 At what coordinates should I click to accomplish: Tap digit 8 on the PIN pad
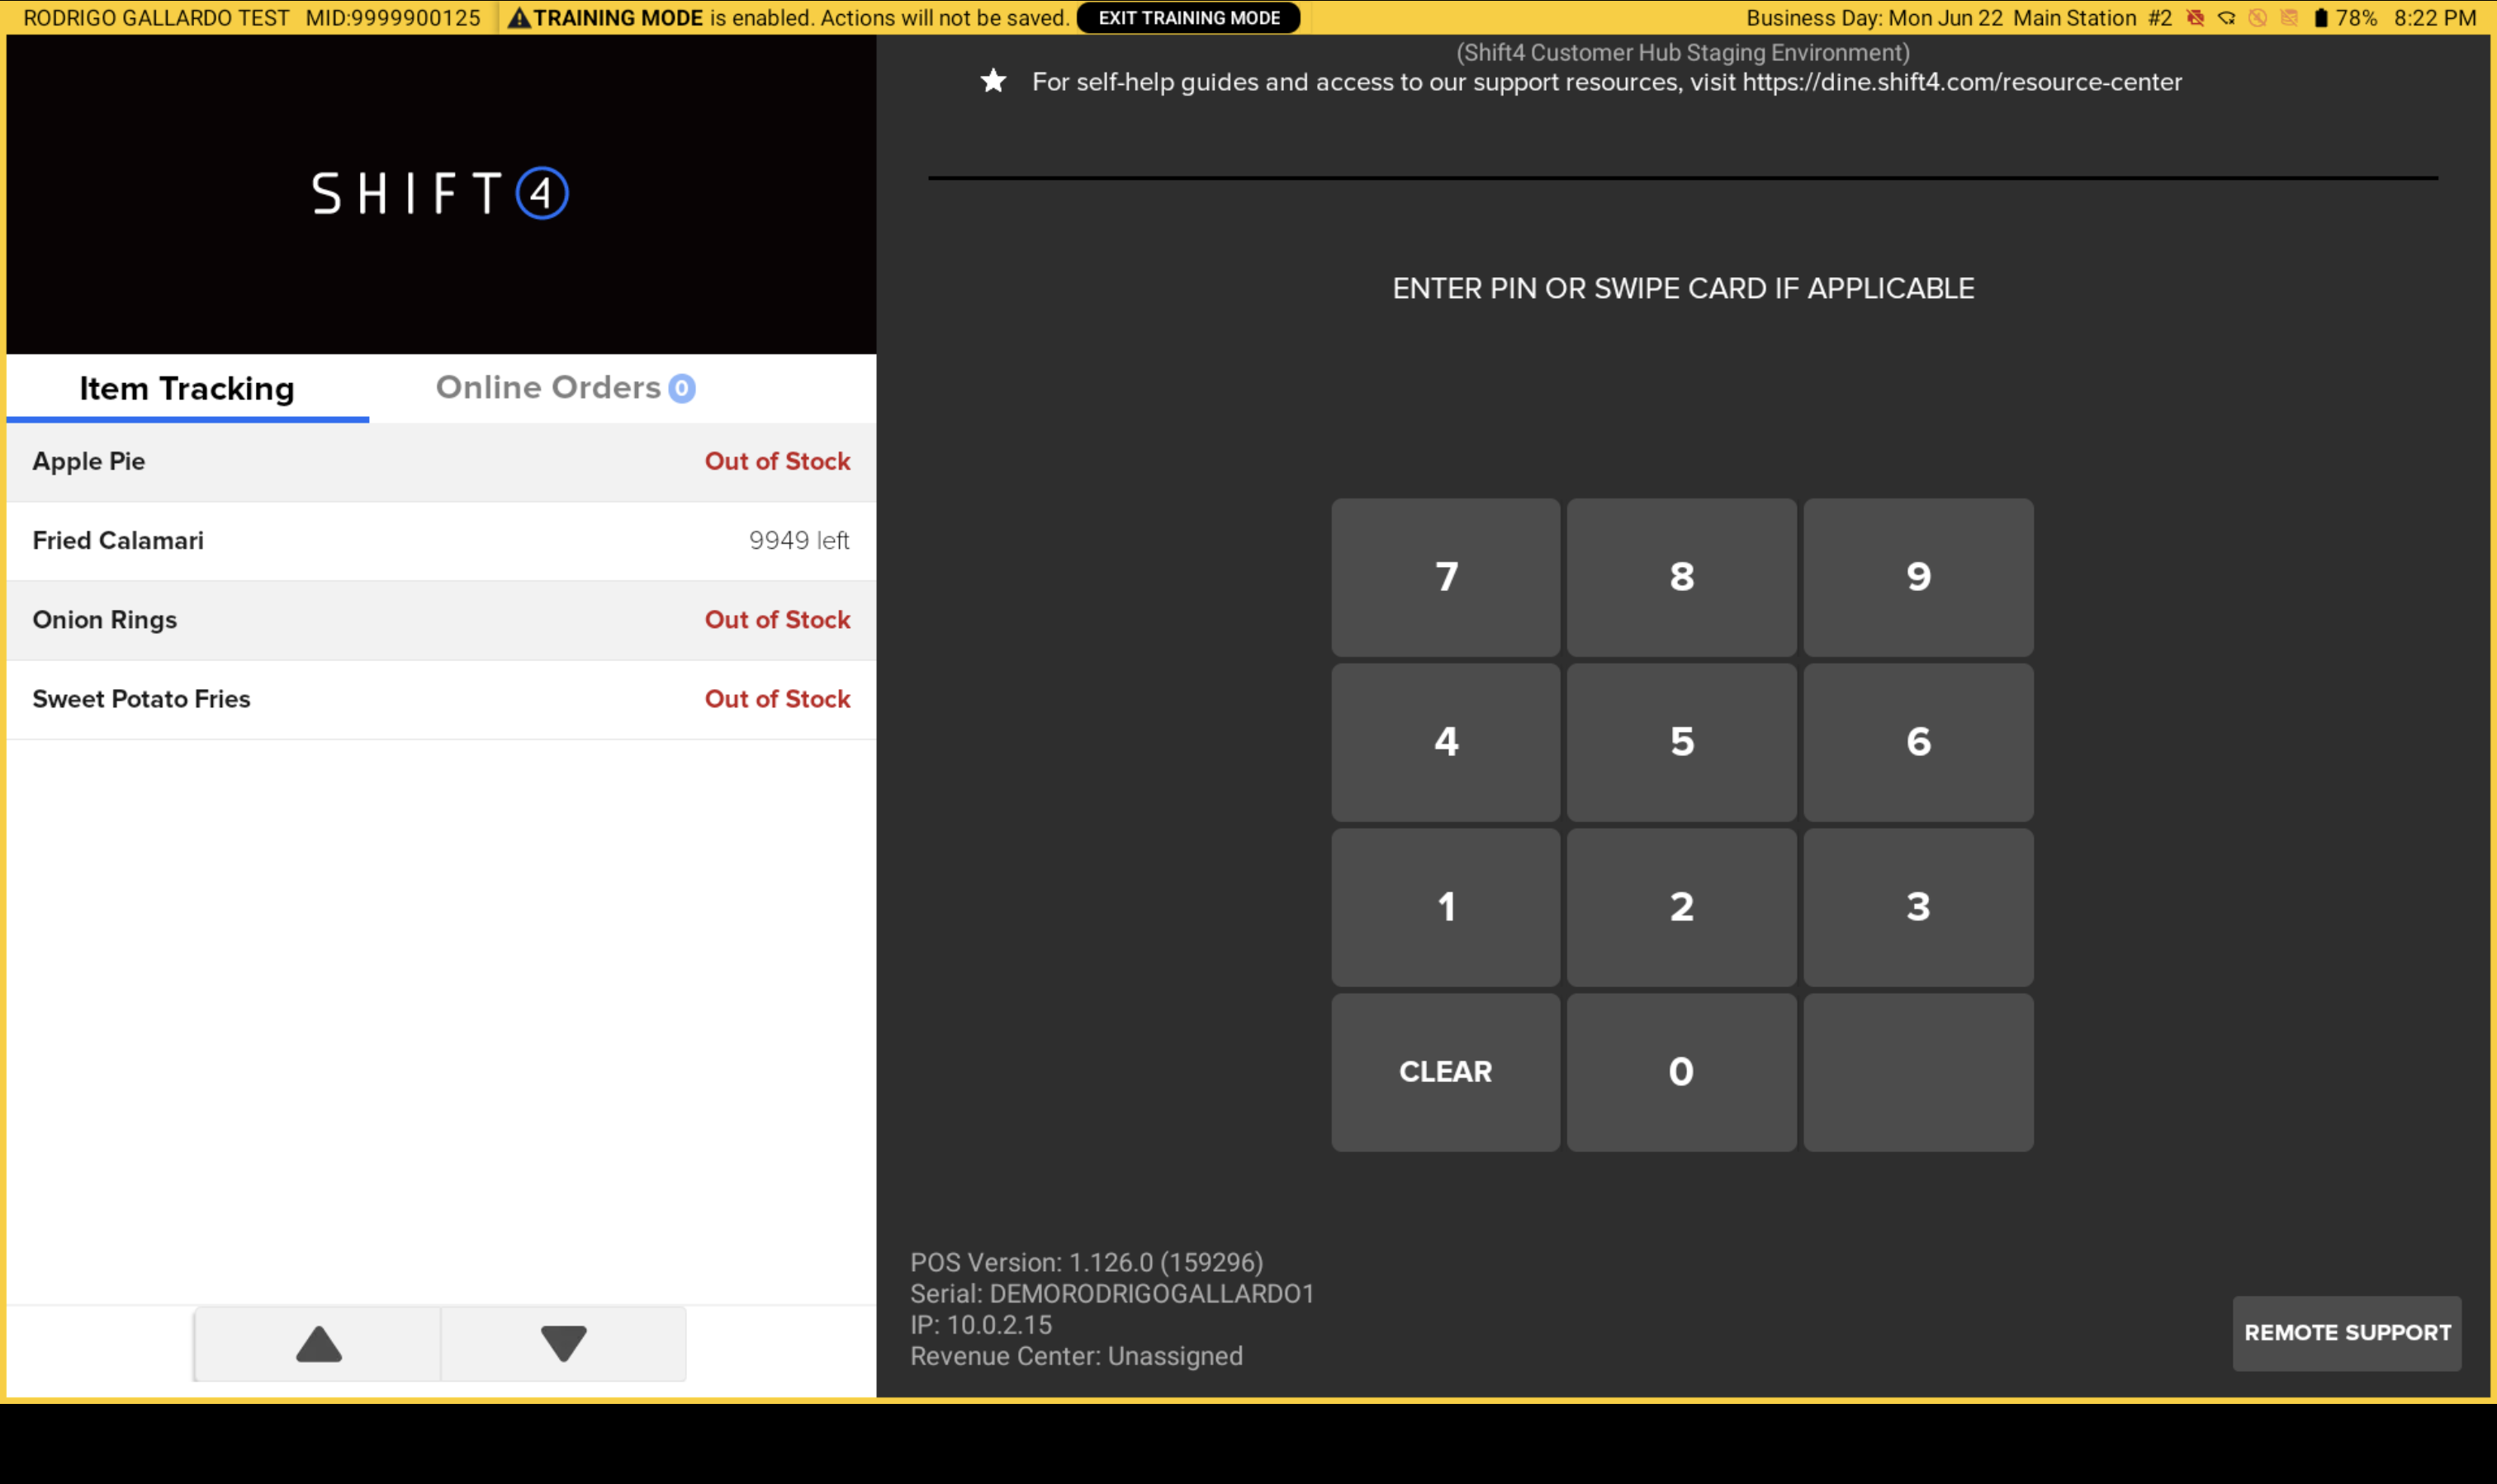coord(1682,577)
